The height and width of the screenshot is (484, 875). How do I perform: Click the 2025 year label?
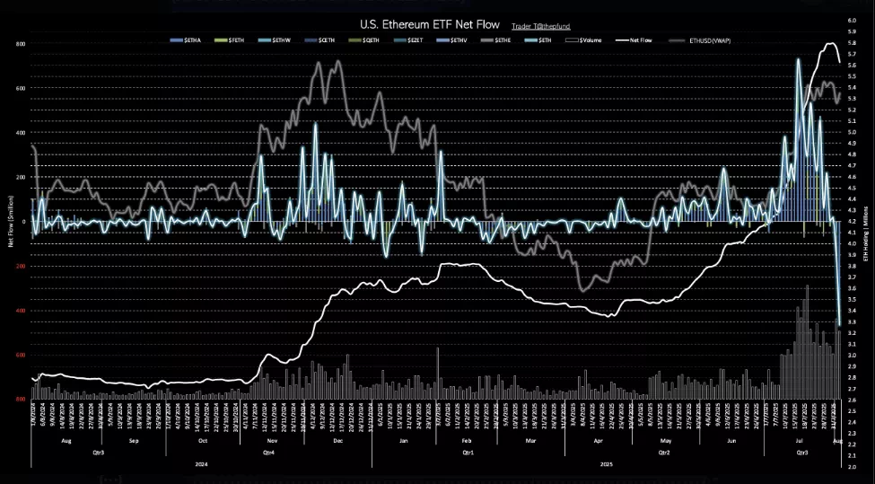pyautogui.click(x=607, y=464)
